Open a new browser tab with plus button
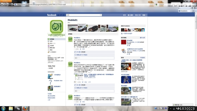 [194, 11]
